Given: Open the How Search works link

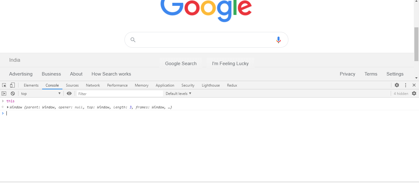Looking at the screenshot, I should (x=111, y=74).
